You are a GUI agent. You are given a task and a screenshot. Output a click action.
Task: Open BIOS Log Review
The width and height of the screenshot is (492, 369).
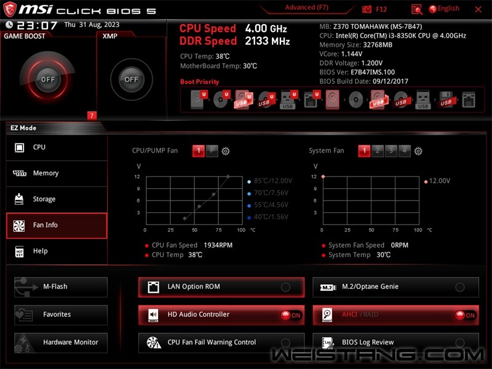click(x=395, y=343)
